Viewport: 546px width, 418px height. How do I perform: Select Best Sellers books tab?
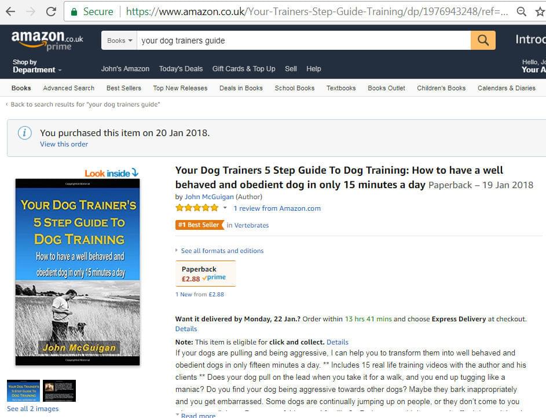(123, 88)
